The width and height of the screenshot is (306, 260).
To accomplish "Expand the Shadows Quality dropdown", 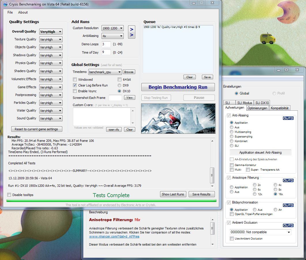I will (x=51, y=55).
